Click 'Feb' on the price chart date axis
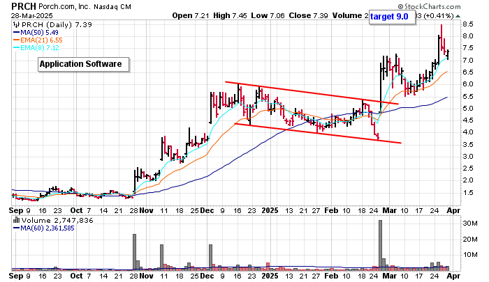 331,210
